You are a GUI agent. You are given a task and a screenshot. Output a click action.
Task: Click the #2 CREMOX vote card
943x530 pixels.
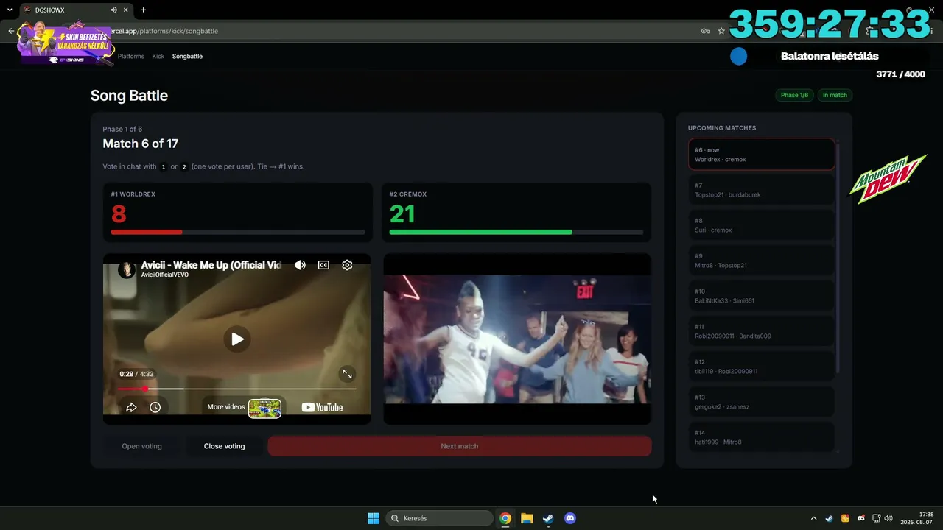[516, 212]
